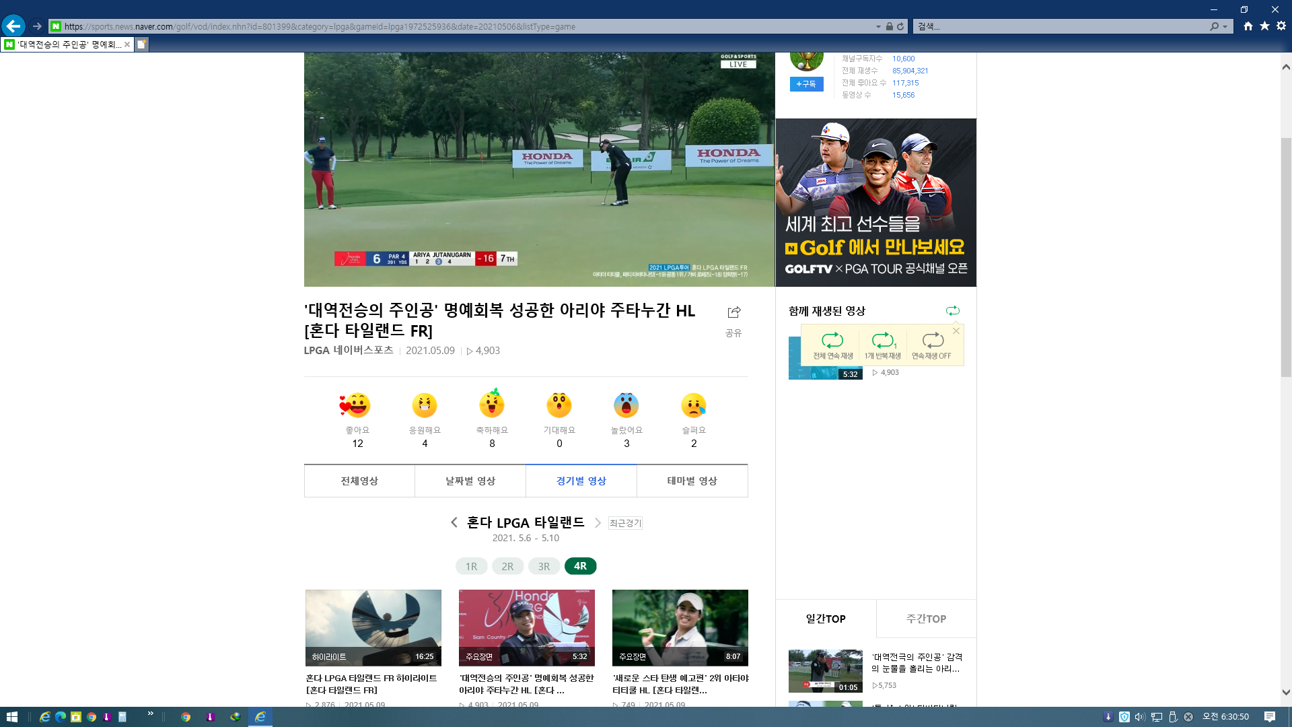1292x727 pixels.
Task: Click the gold trophy channel logo
Action: pos(806,61)
